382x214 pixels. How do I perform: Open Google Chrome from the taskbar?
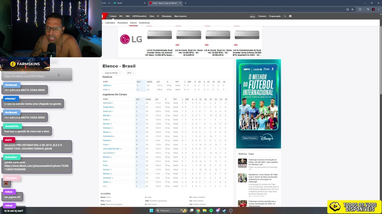198,210
